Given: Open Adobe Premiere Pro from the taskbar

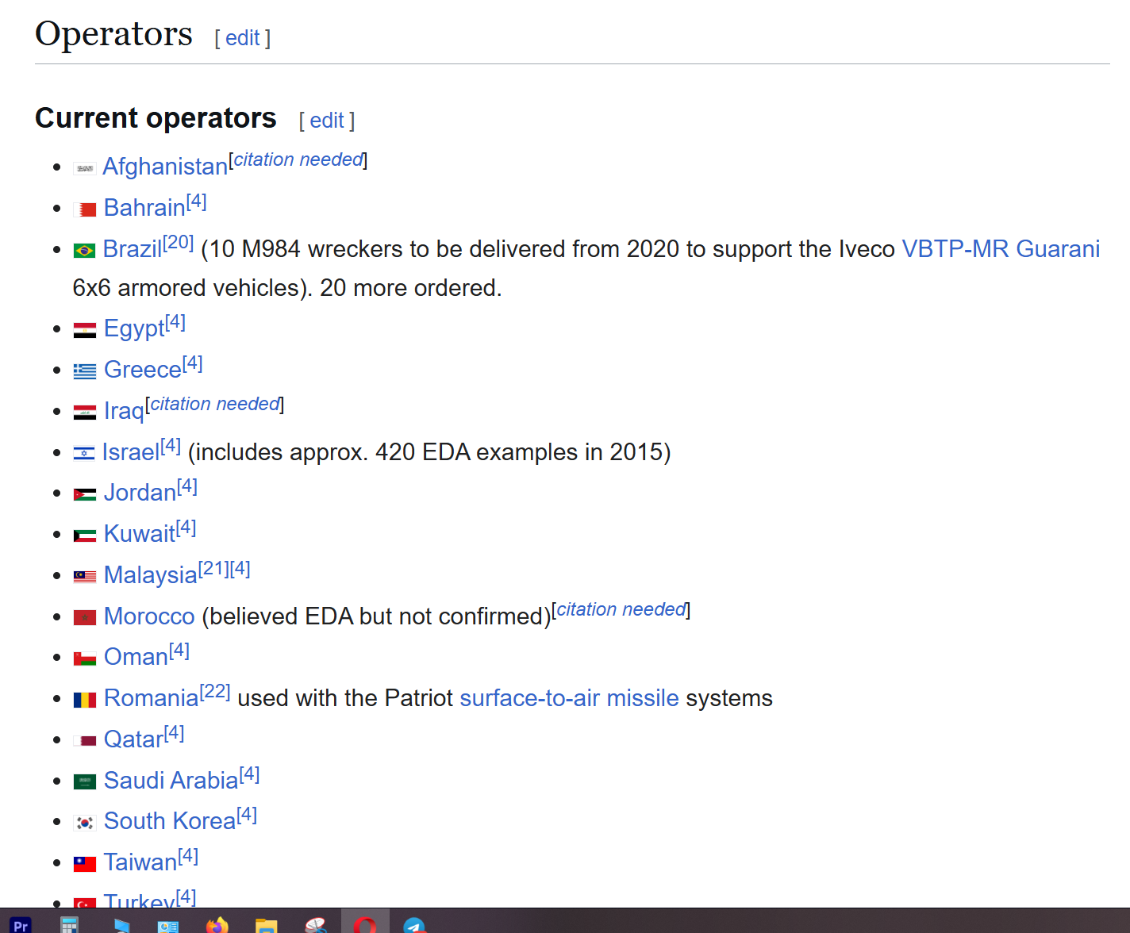Looking at the screenshot, I should coord(21,924).
